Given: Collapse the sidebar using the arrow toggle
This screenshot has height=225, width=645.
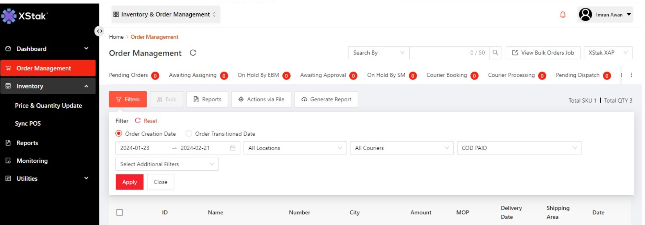Looking at the screenshot, I should click(x=100, y=31).
